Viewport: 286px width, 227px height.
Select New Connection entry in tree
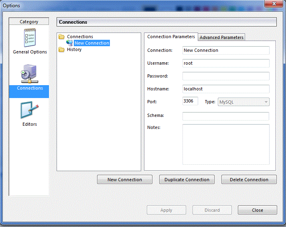[92, 43]
